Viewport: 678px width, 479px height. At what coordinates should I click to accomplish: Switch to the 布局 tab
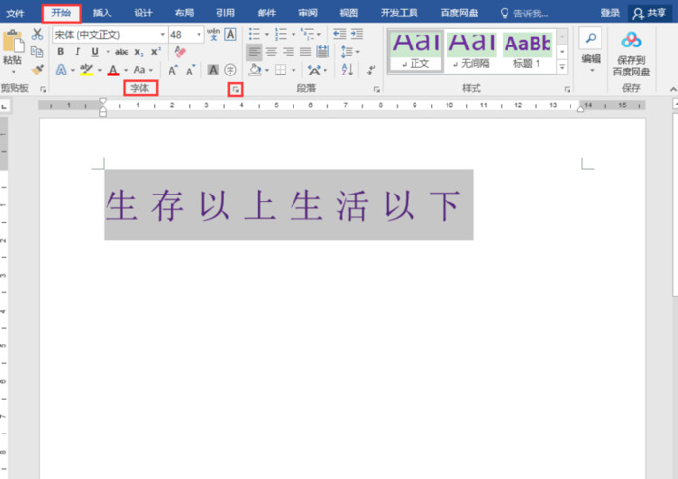184,14
